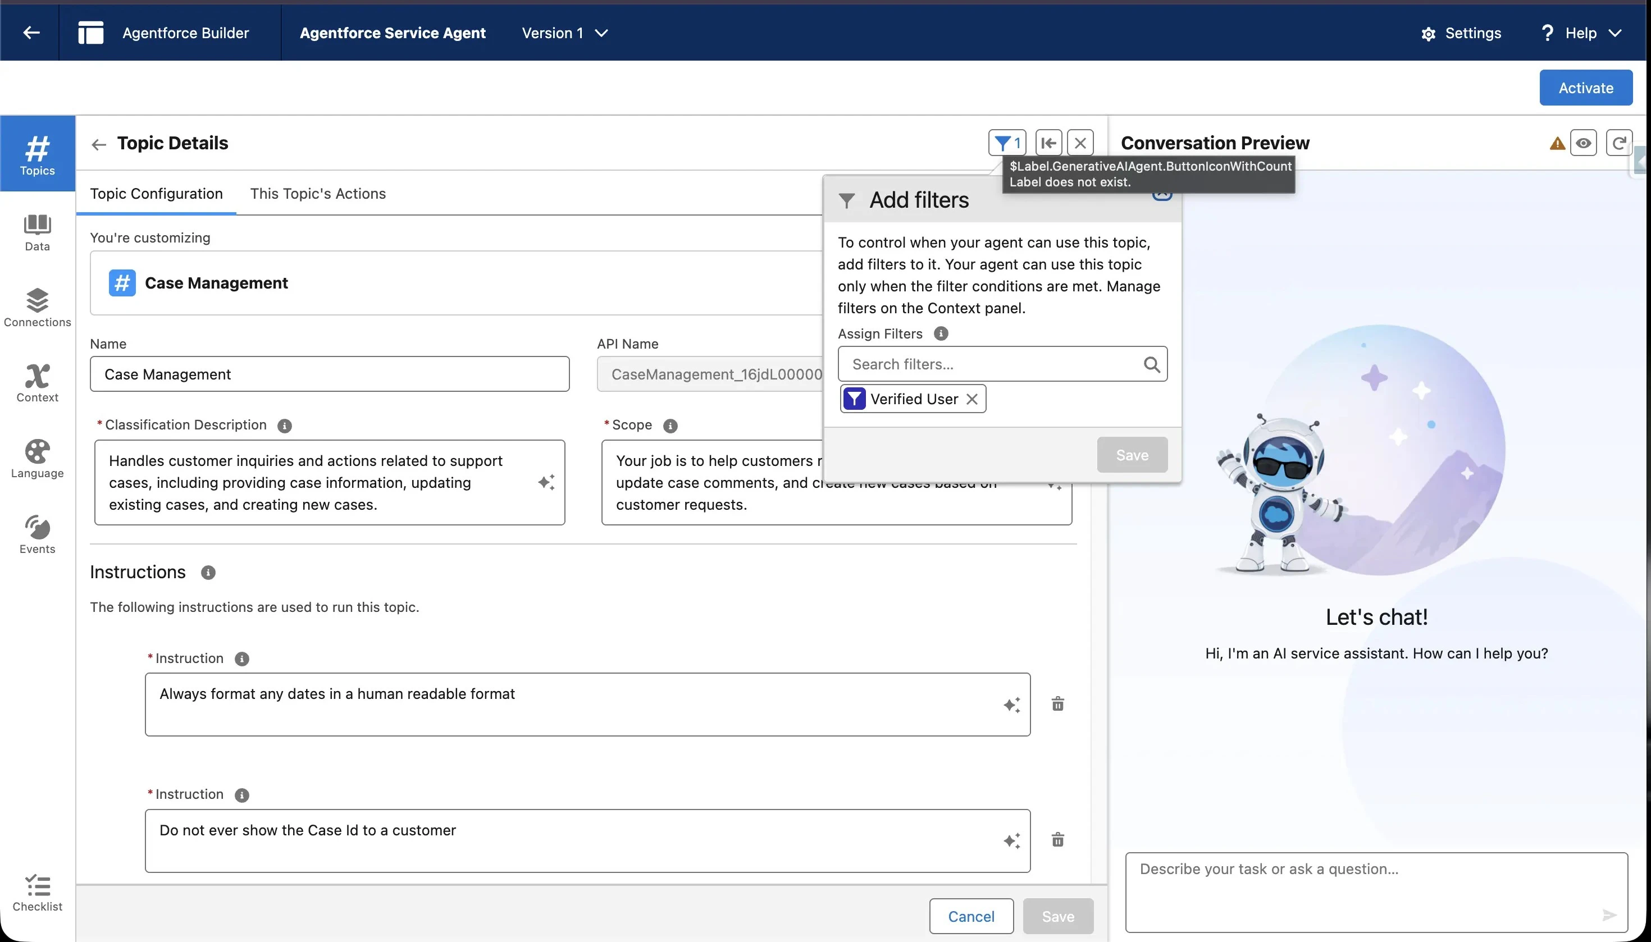Click the Search filters combo box
The height and width of the screenshot is (942, 1651).
pyautogui.click(x=993, y=364)
